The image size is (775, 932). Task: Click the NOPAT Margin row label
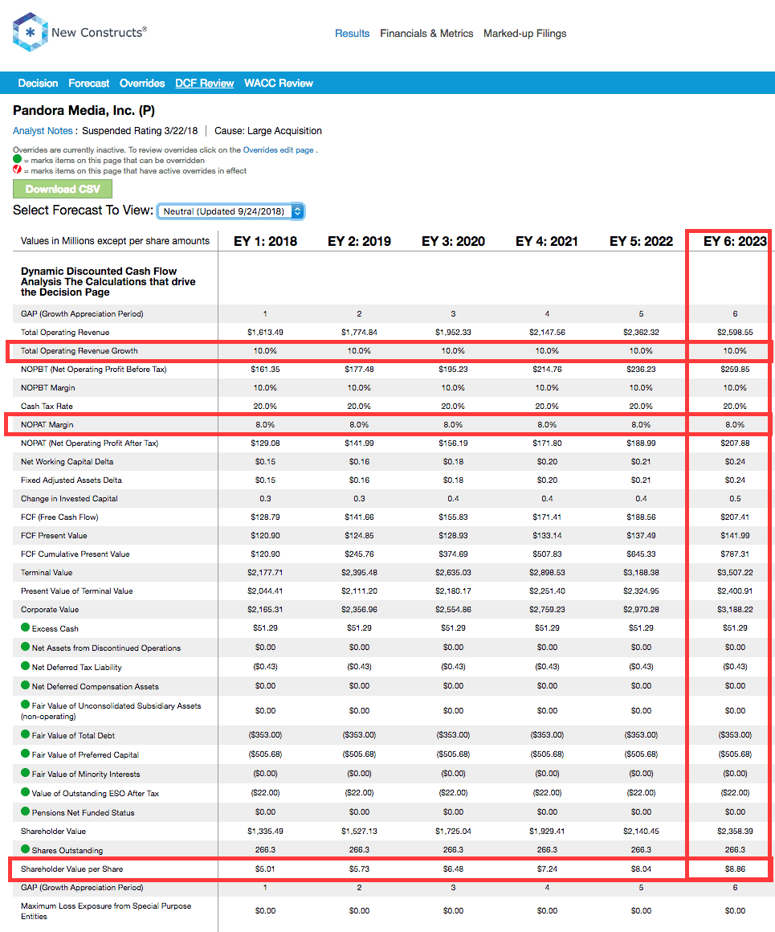pyautogui.click(x=47, y=424)
